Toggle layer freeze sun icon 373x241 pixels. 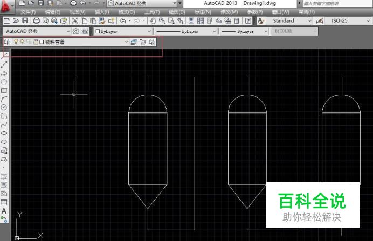[x=22, y=42]
